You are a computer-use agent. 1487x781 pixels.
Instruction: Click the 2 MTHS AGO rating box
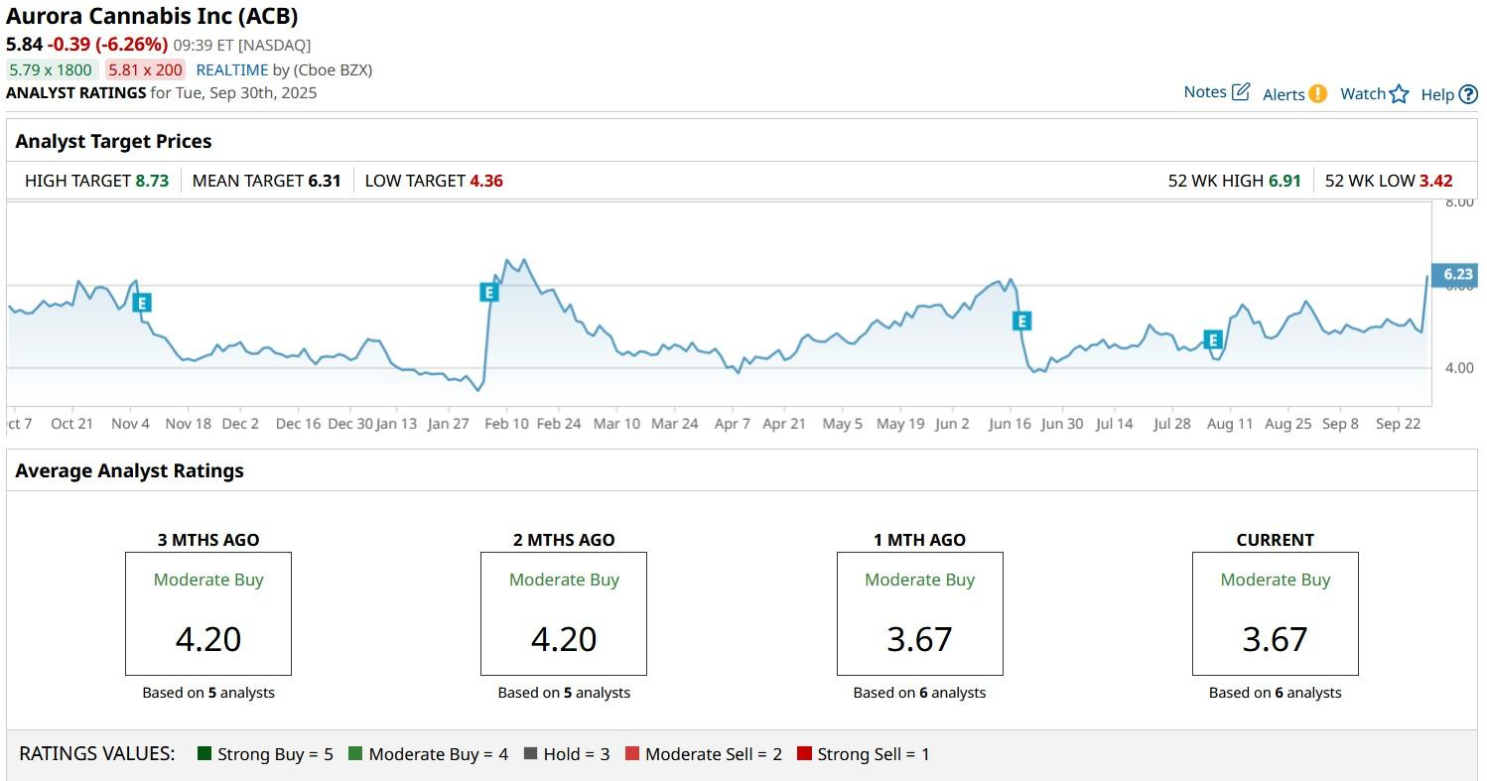point(564,613)
